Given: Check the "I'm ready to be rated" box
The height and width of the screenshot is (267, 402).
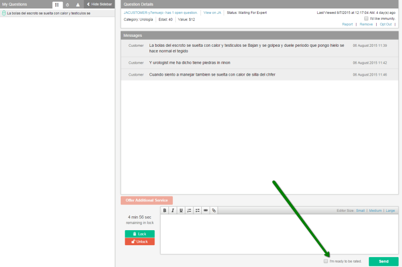Looking at the screenshot, I should (326, 261).
